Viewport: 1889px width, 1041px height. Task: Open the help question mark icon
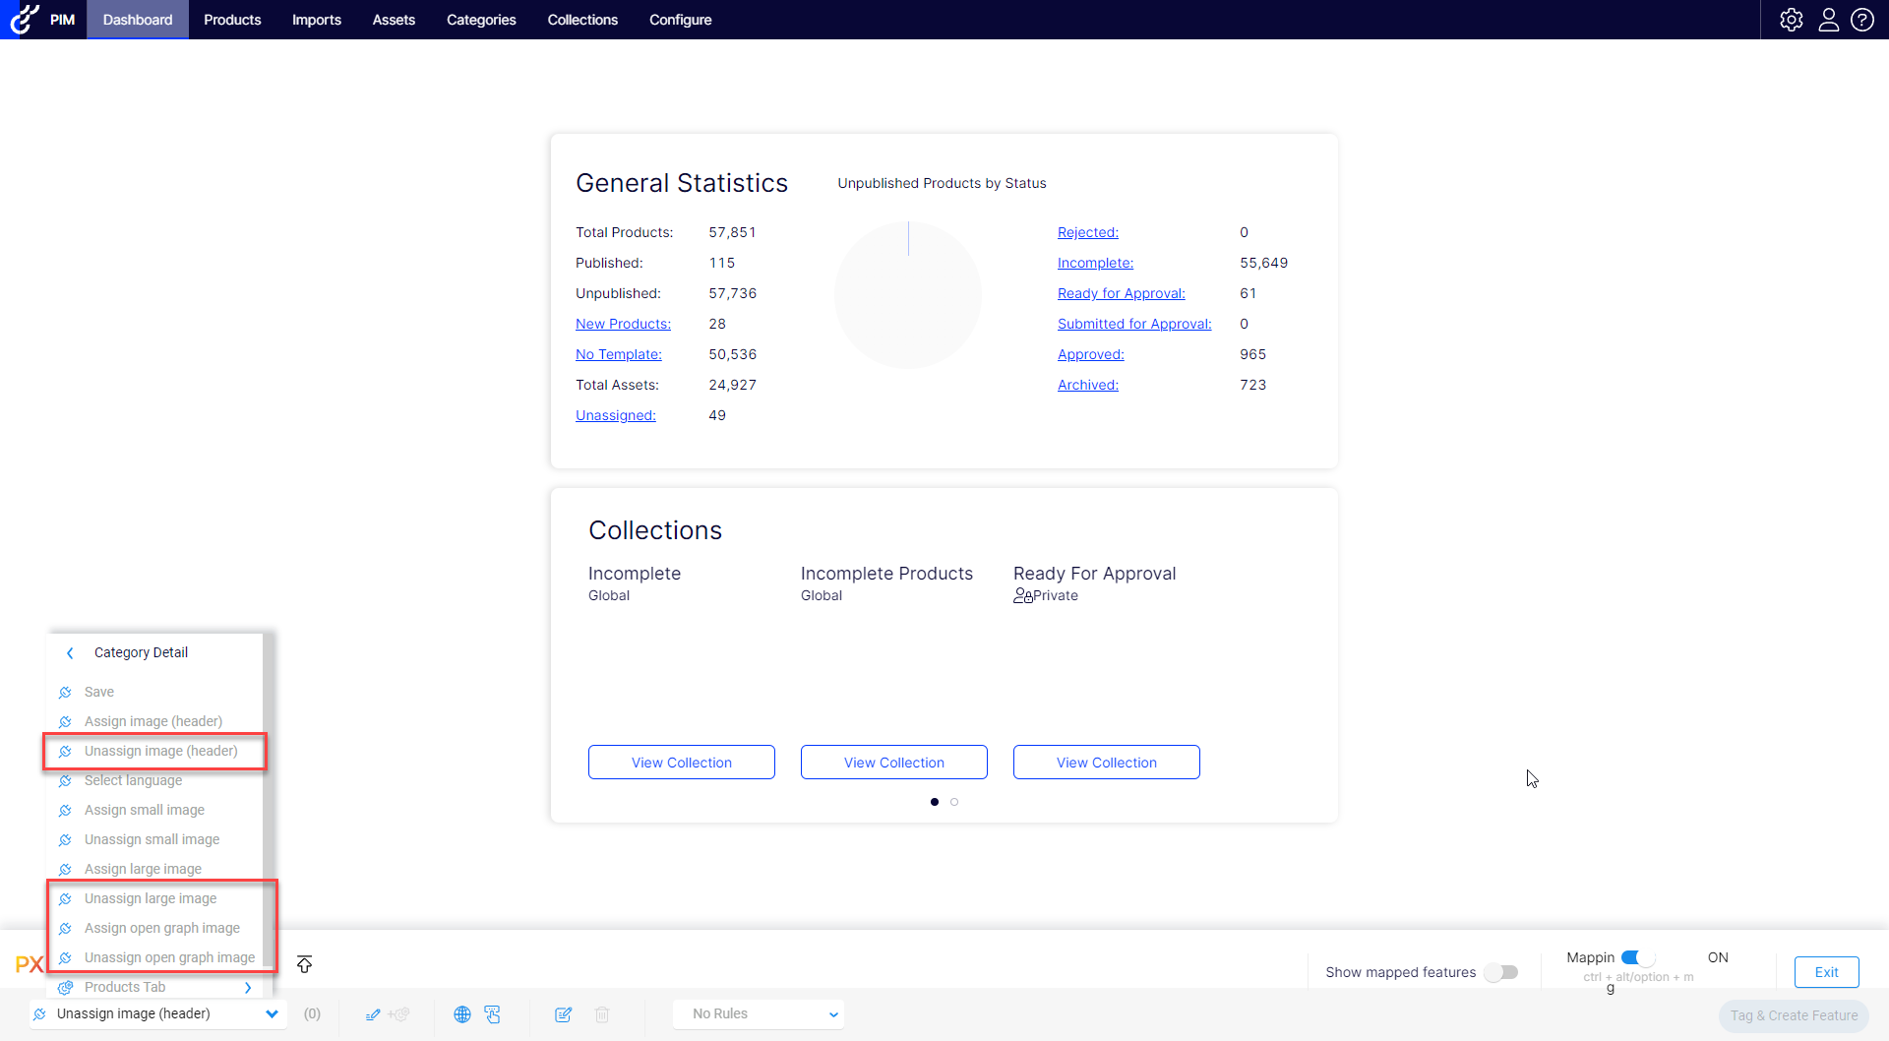1862,20
